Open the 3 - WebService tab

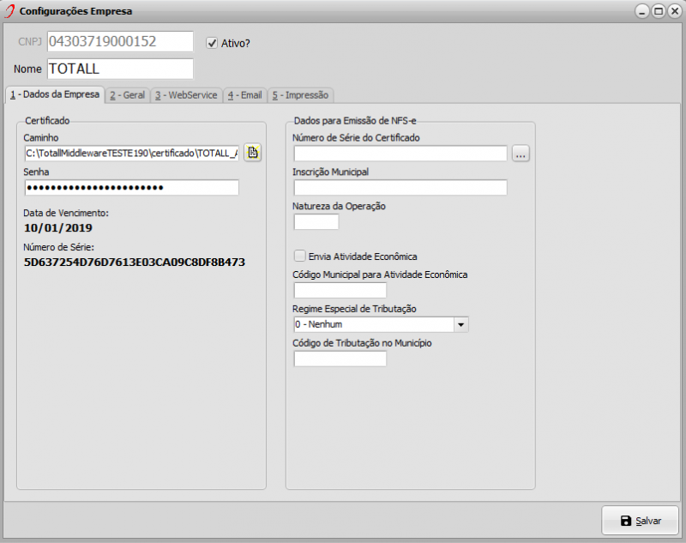[x=186, y=95]
